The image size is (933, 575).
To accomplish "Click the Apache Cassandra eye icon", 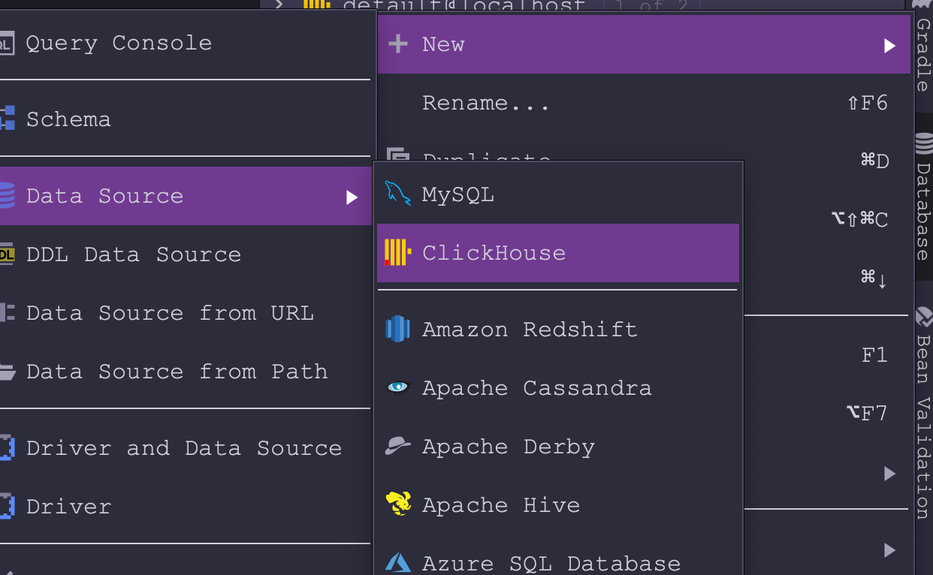I will [397, 387].
